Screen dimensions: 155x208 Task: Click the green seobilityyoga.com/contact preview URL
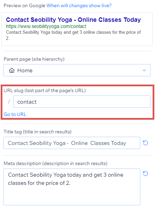(x=46, y=26)
